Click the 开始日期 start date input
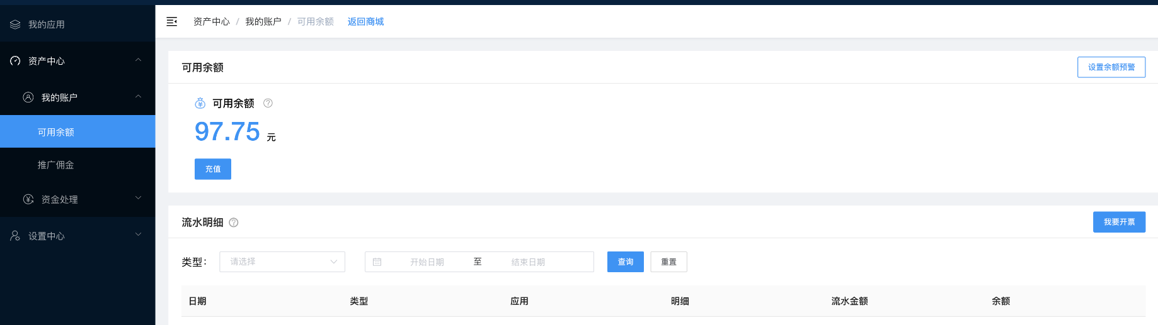 pyautogui.click(x=427, y=262)
